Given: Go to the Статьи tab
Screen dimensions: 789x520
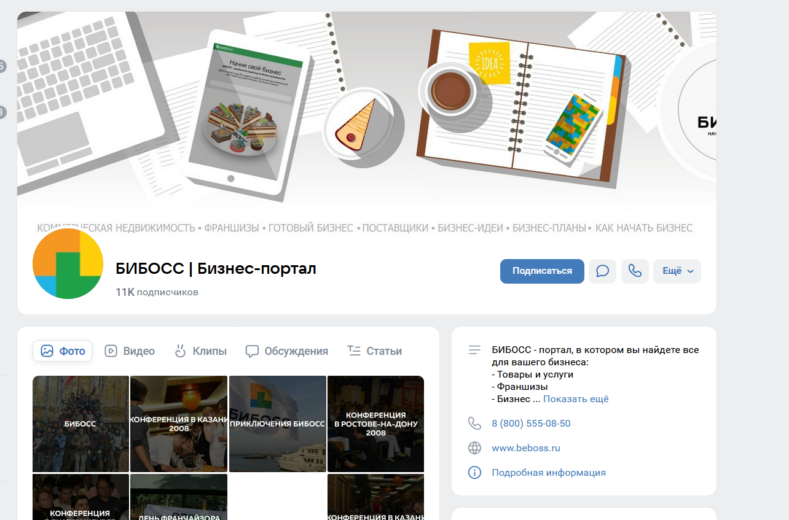Looking at the screenshot, I should 374,351.
